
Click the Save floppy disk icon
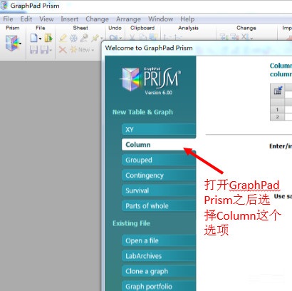tap(33, 50)
